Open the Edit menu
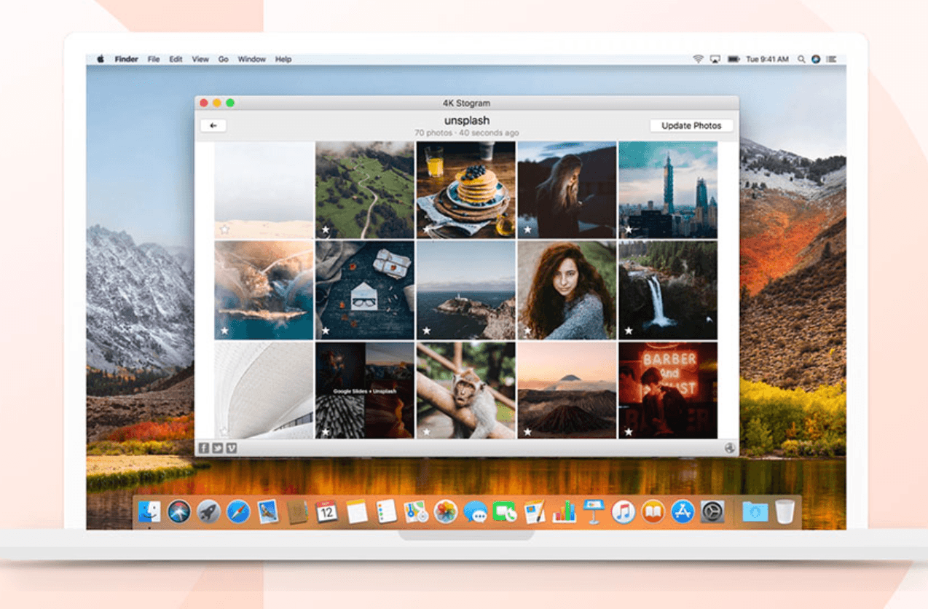Viewport: 928px width, 609px height. point(176,59)
